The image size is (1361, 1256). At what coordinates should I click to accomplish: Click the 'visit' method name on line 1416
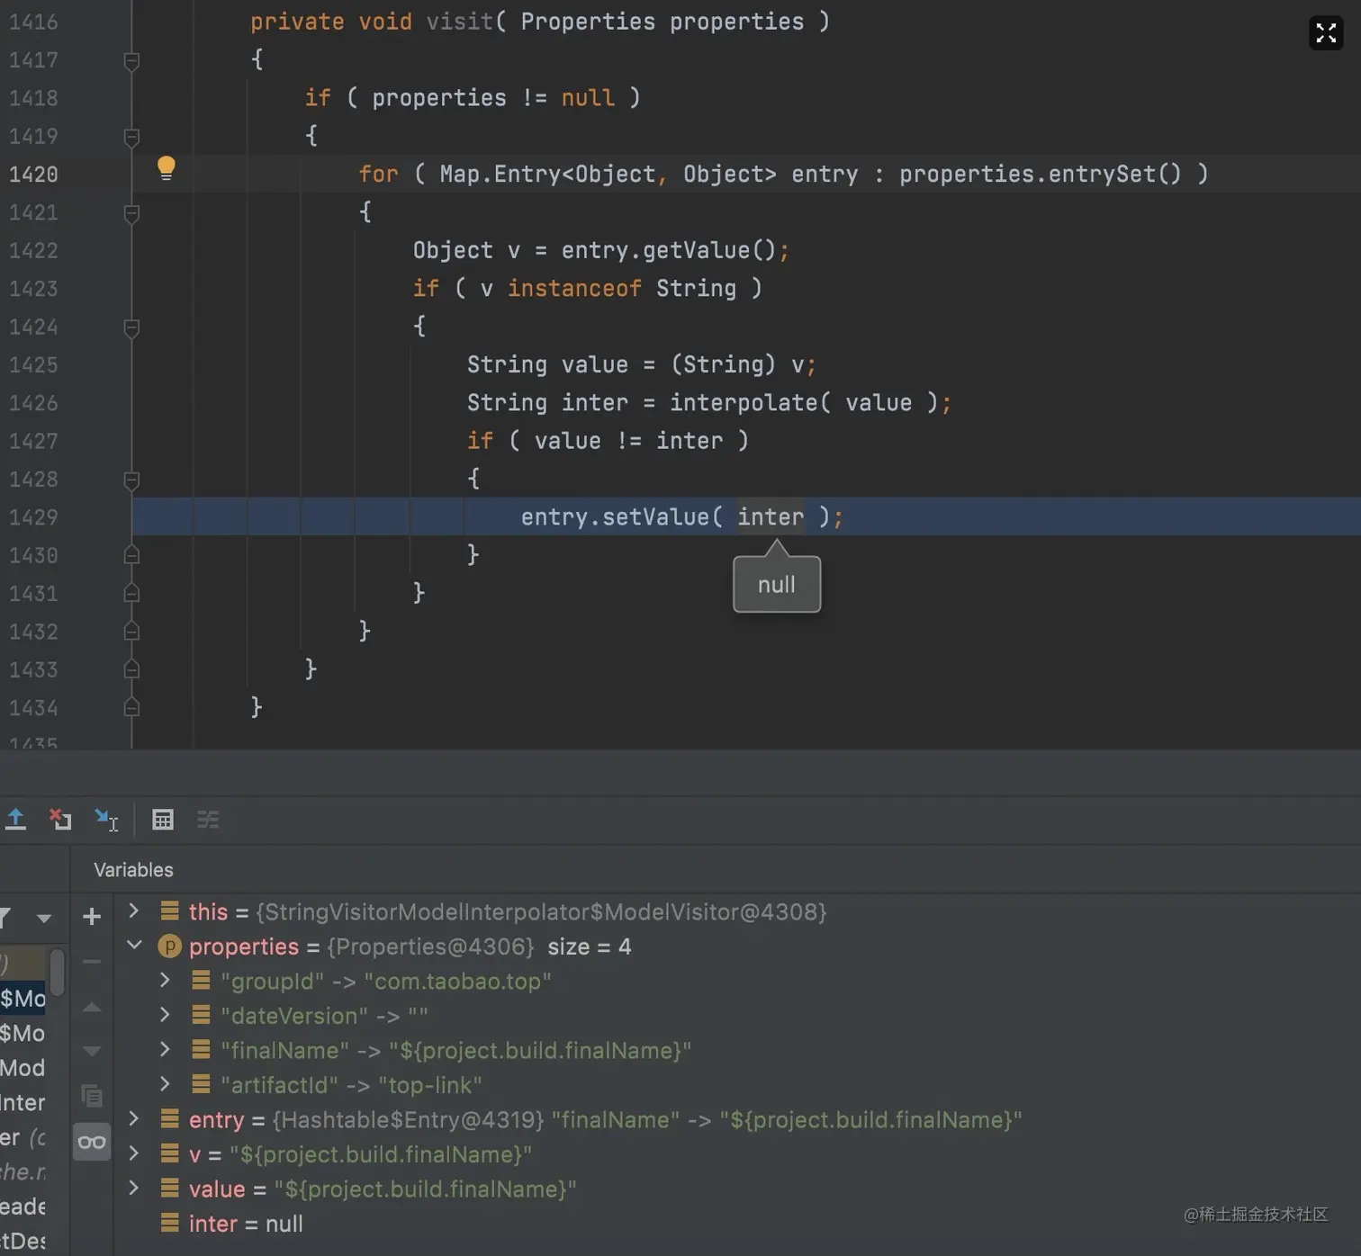point(460,22)
